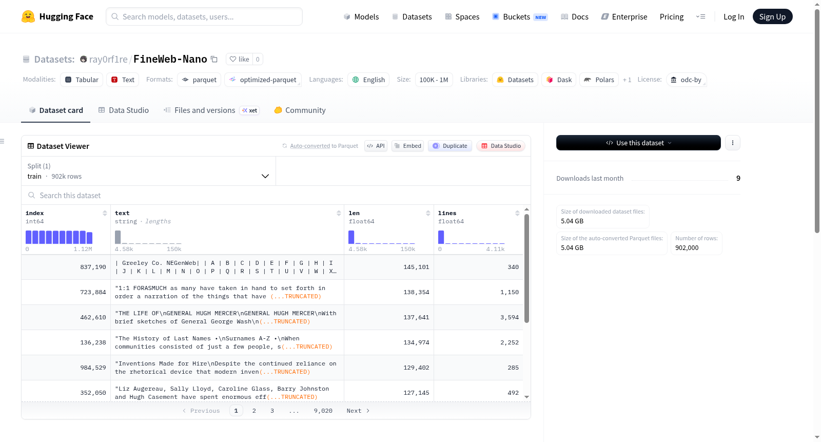
Task: Click the Embed button
Action: (x=407, y=146)
